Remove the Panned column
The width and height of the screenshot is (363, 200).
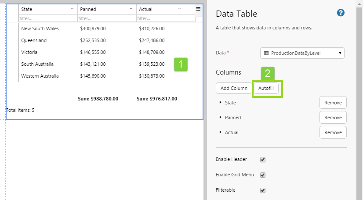click(x=333, y=118)
